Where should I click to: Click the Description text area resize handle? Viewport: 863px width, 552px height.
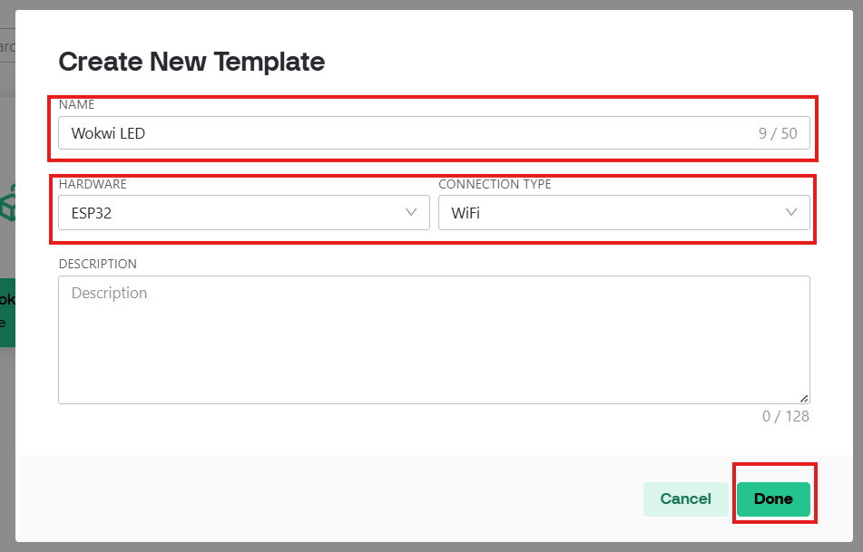804,398
